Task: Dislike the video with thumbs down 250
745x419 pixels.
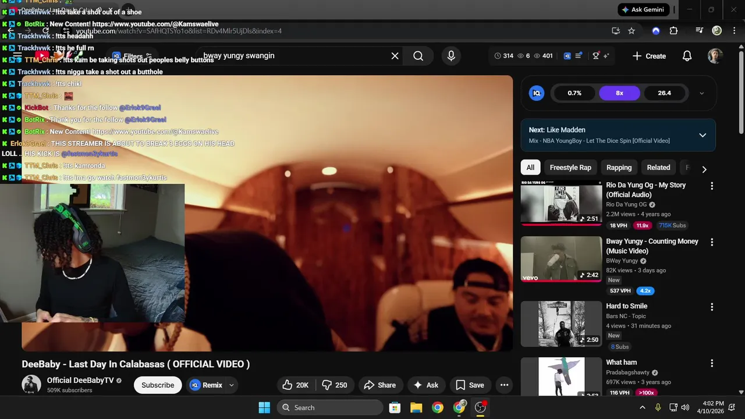Action: pyautogui.click(x=335, y=385)
